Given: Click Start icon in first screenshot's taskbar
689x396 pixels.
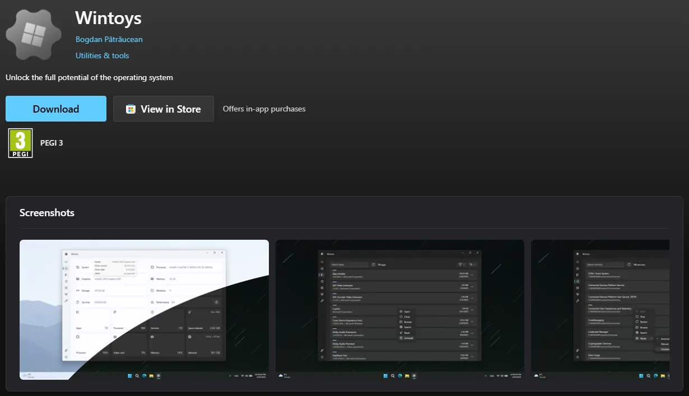Looking at the screenshot, I should click(130, 375).
